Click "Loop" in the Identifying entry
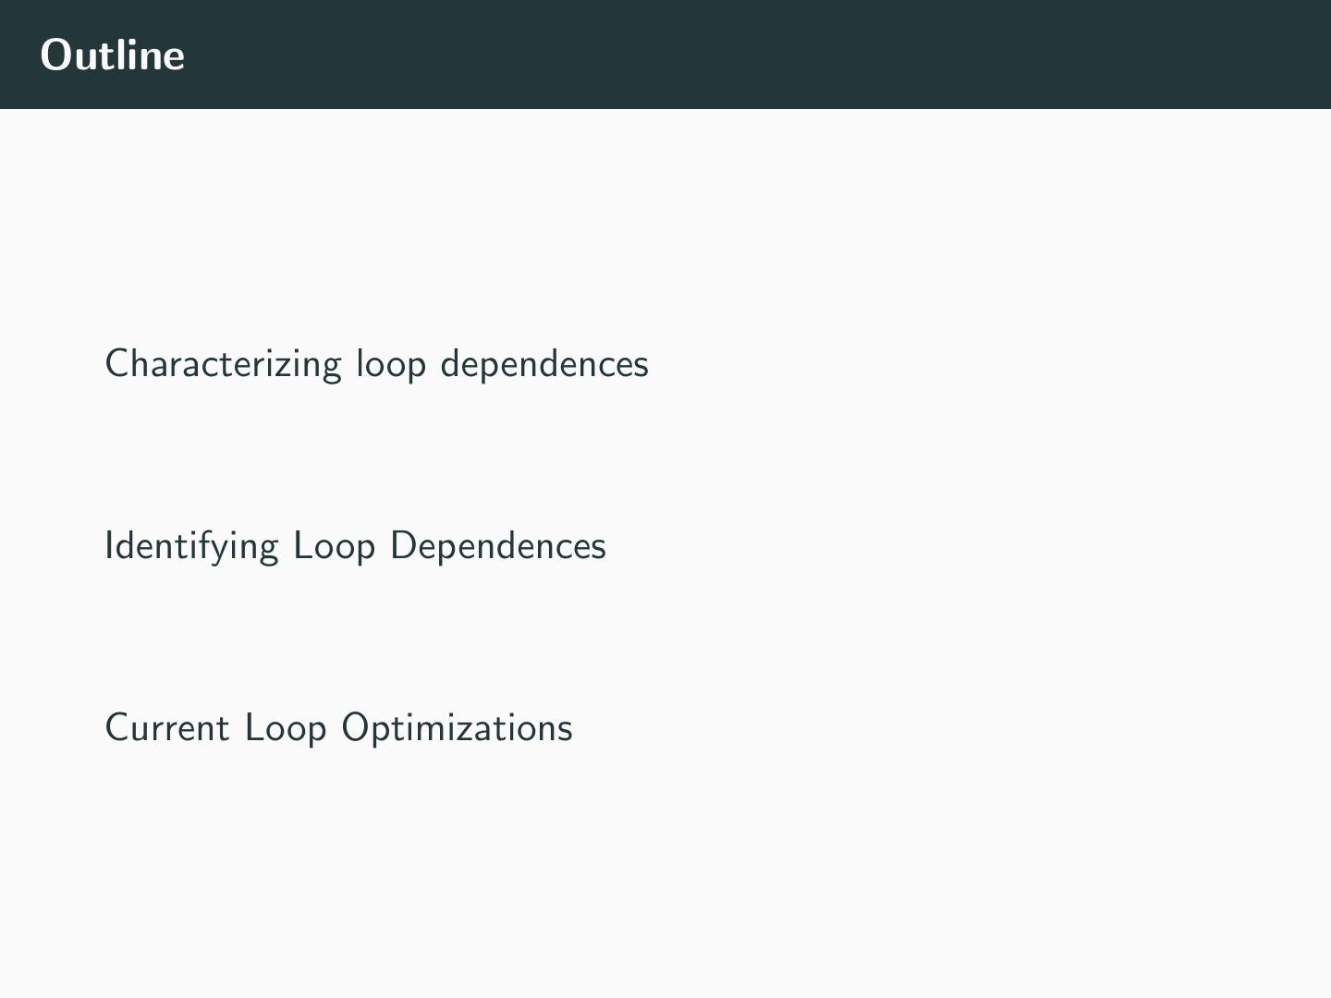This screenshot has width=1331, height=998. tap(334, 546)
